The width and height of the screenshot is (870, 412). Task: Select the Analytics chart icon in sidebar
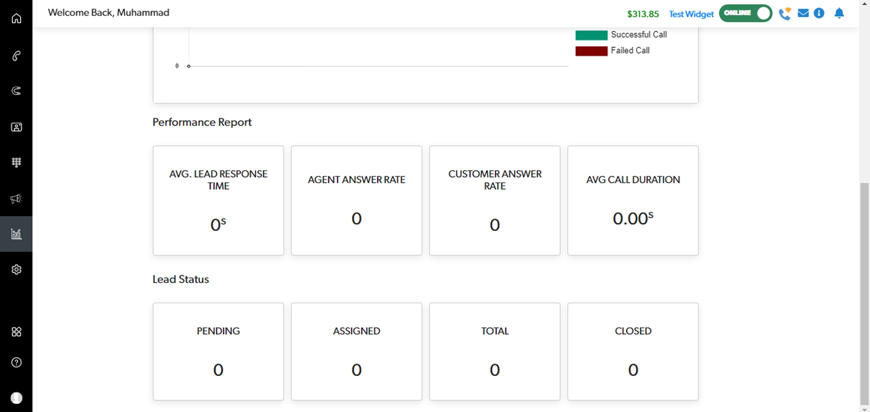[16, 234]
